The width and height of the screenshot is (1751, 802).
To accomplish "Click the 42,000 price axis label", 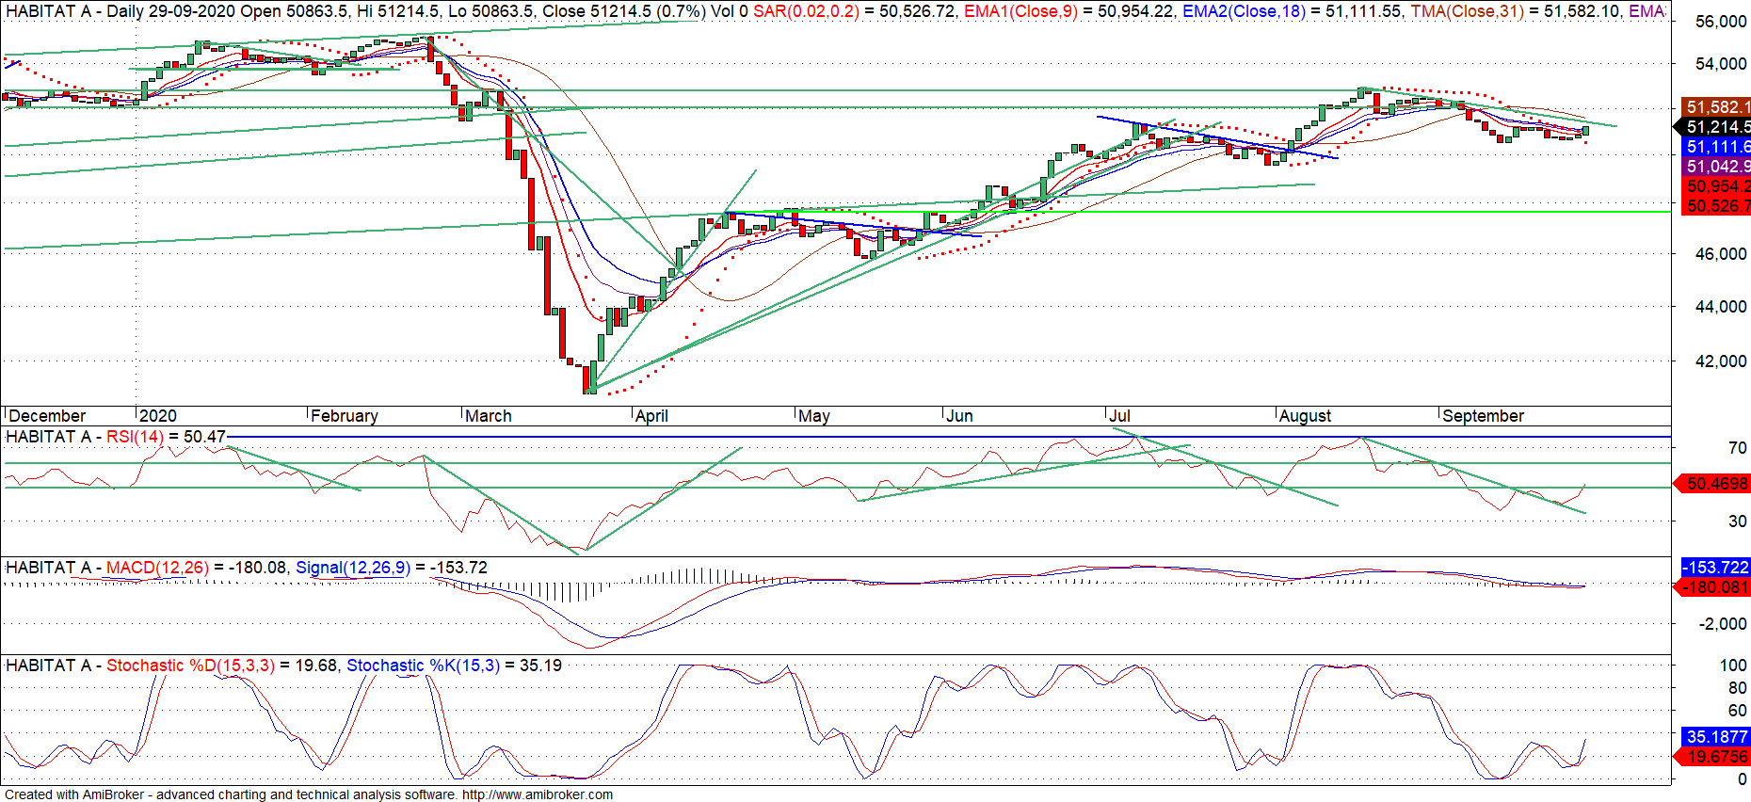I will (1721, 361).
